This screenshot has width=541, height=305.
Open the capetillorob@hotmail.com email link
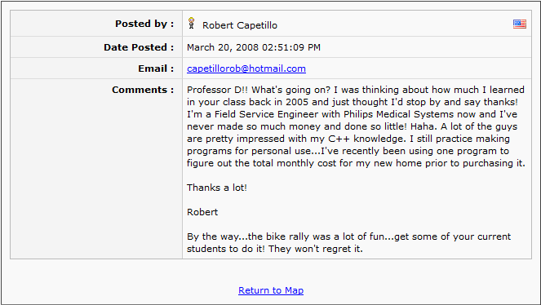point(246,69)
